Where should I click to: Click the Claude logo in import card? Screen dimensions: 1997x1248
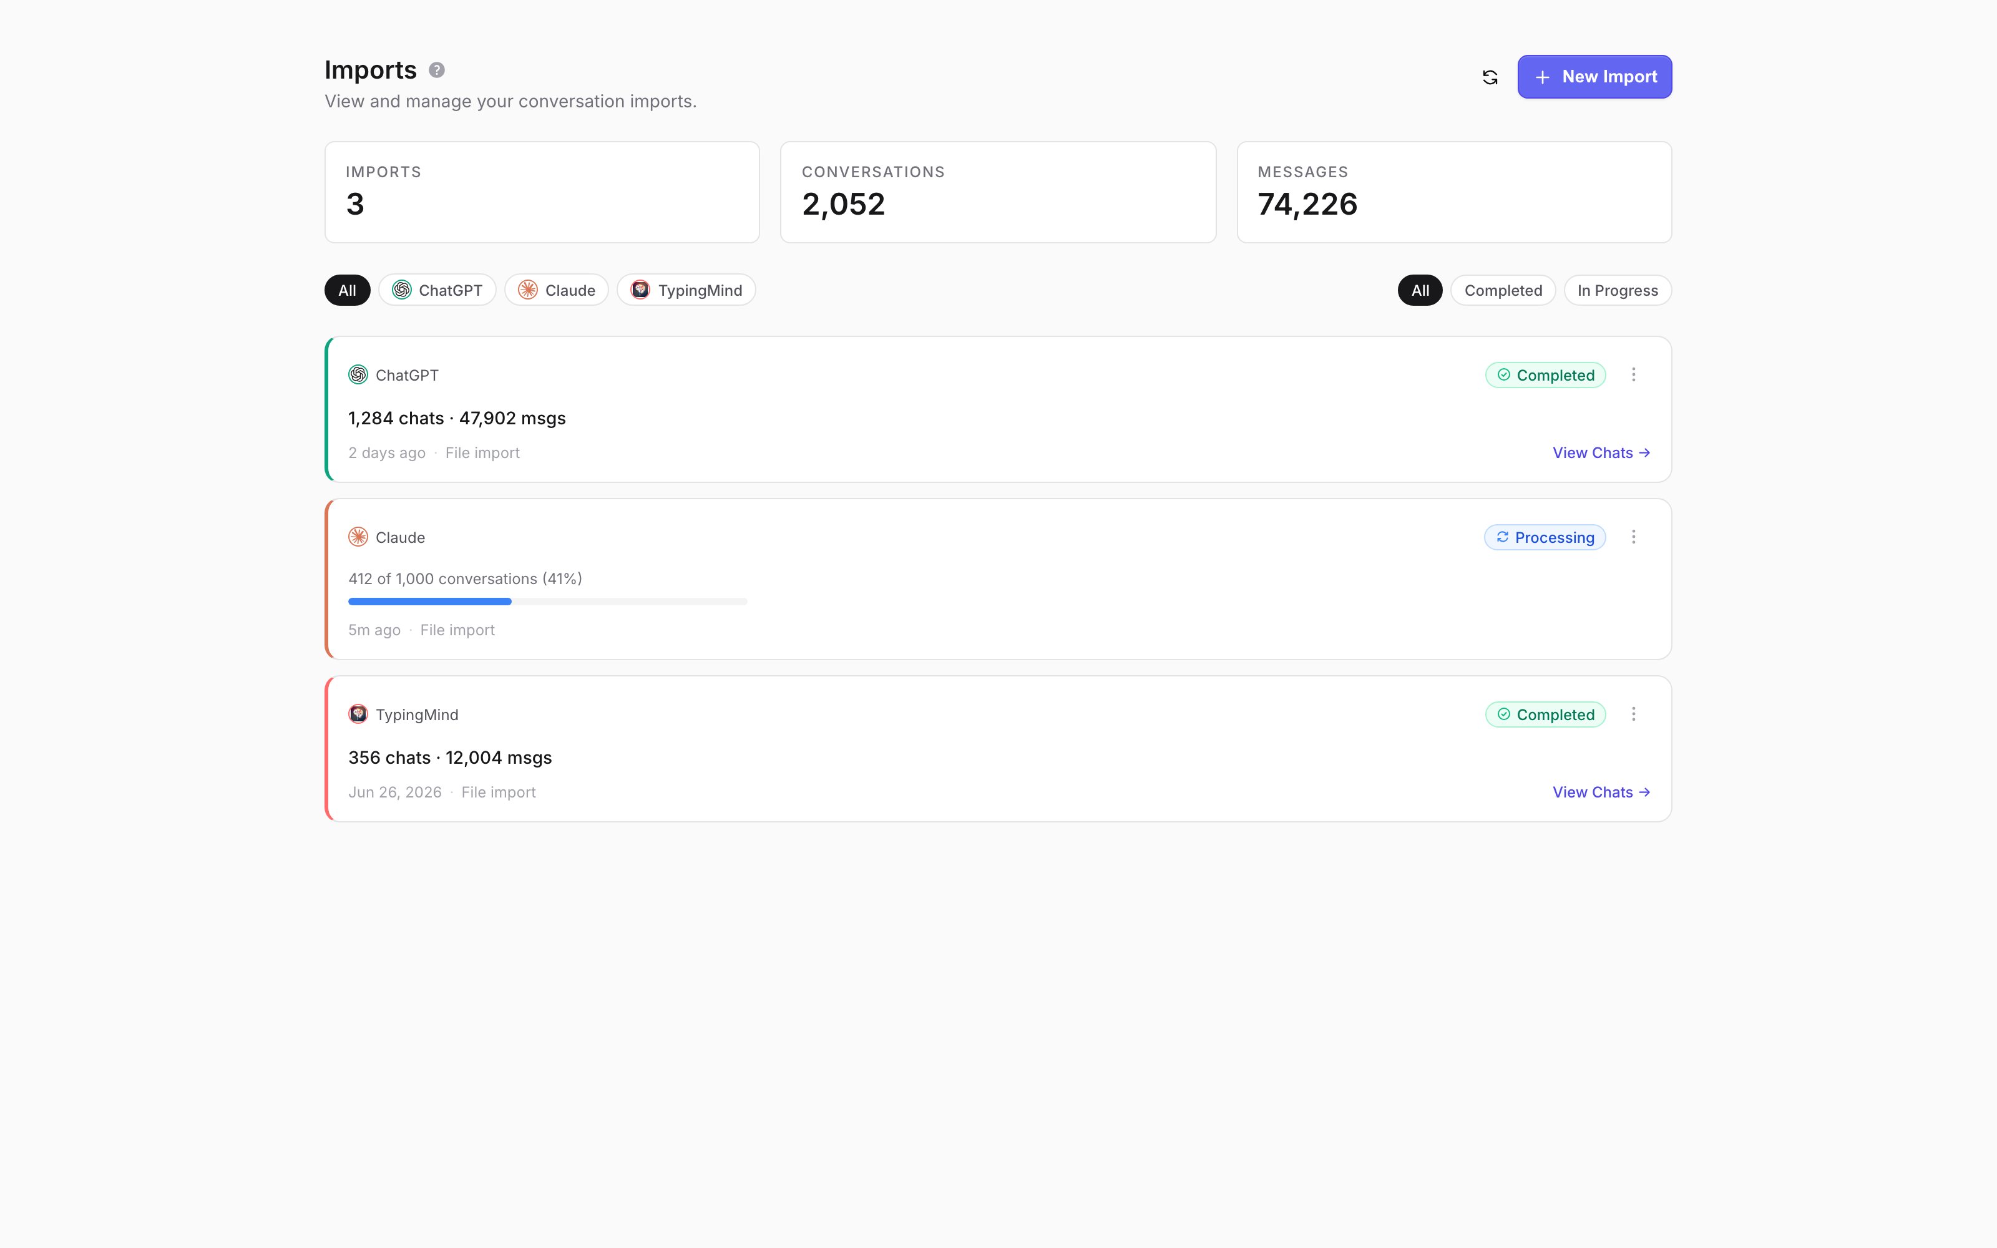(x=358, y=537)
